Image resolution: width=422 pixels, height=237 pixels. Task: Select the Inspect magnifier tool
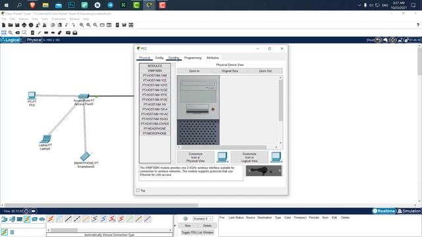(11, 32)
